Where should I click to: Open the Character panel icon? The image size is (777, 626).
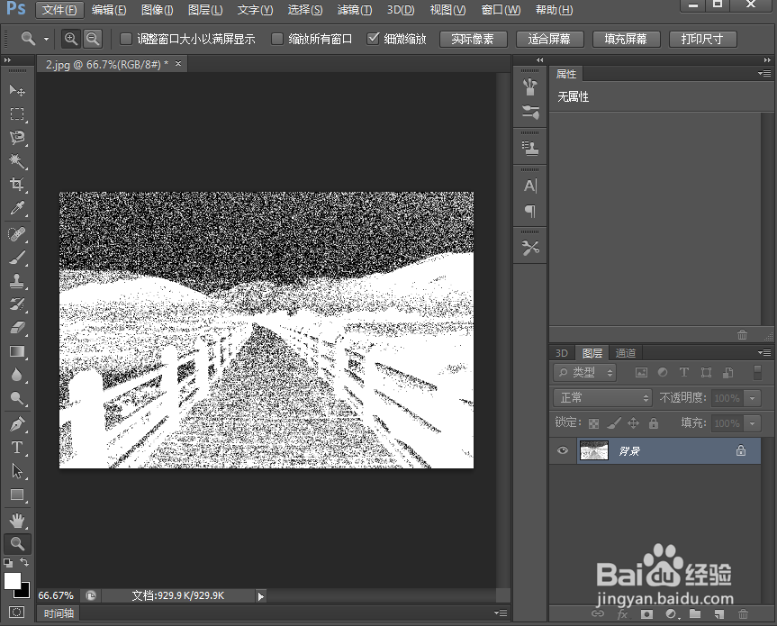(530, 186)
